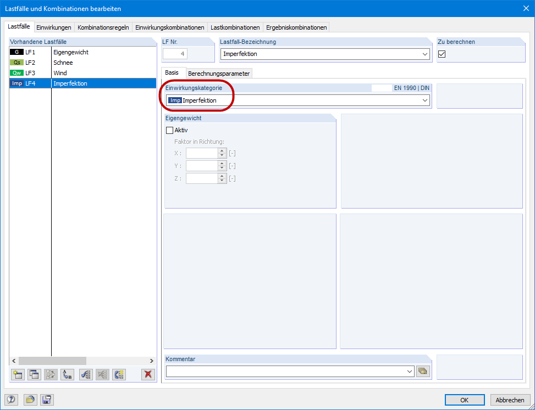This screenshot has width=535, height=410.
Task: Click the X direction factor field
Action: 202,153
